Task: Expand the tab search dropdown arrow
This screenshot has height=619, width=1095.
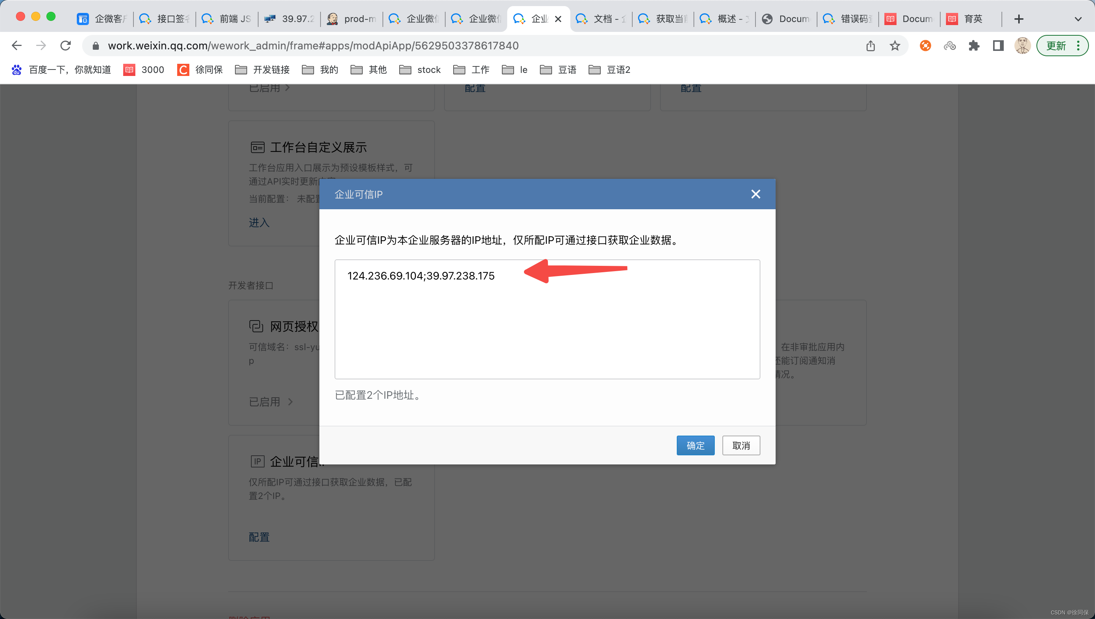Action: [x=1078, y=19]
